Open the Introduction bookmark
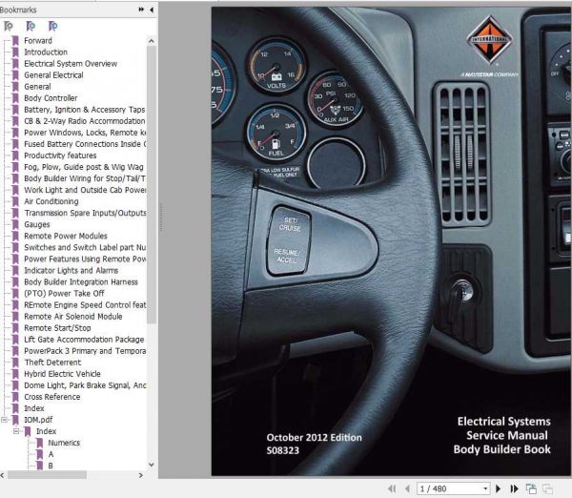This screenshot has width=572, height=498. point(46,52)
